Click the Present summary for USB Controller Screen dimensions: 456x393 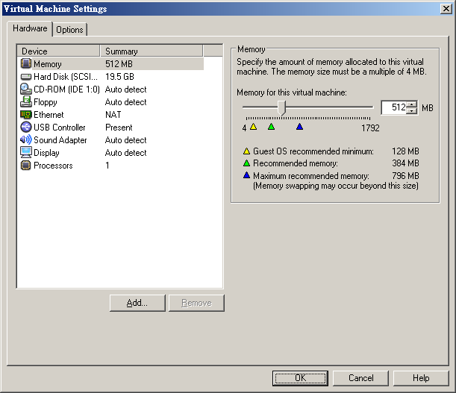click(119, 128)
